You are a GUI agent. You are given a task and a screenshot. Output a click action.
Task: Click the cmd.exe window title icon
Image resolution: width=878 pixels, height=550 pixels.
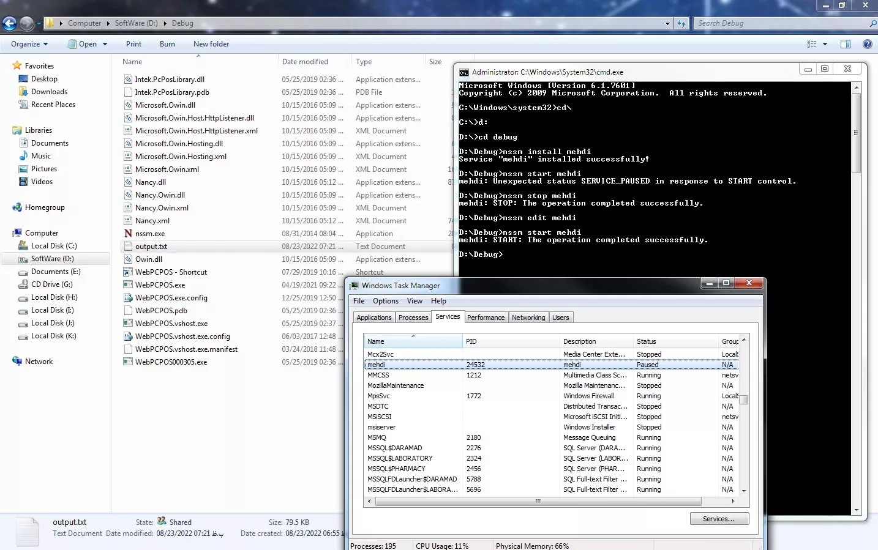point(464,72)
